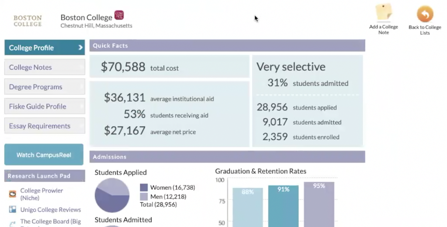This screenshot has width=447, height=227.
Task: Click the College Board link icon
Action: pos(13,223)
